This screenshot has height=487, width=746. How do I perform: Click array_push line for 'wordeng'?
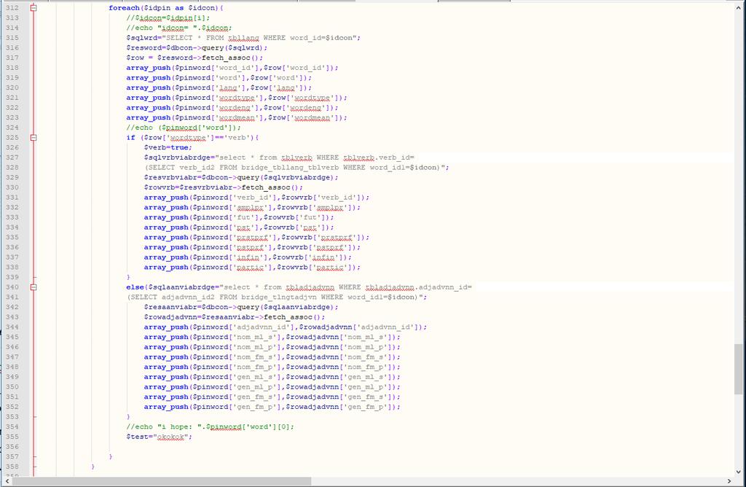point(232,108)
